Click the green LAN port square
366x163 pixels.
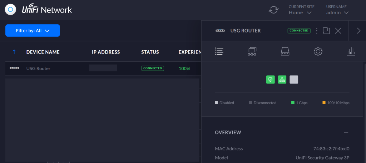[x=282, y=80]
